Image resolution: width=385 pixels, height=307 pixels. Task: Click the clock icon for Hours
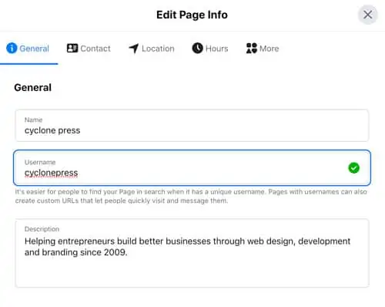pos(197,48)
